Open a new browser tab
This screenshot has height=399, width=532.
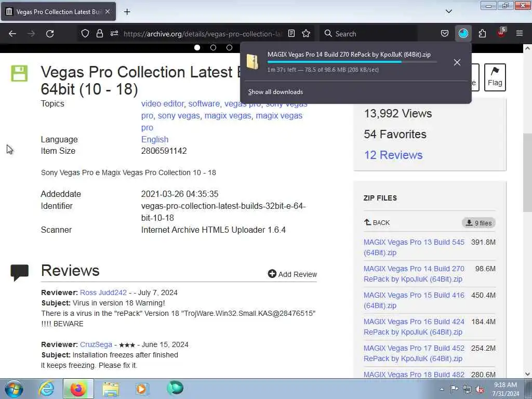[x=127, y=12]
